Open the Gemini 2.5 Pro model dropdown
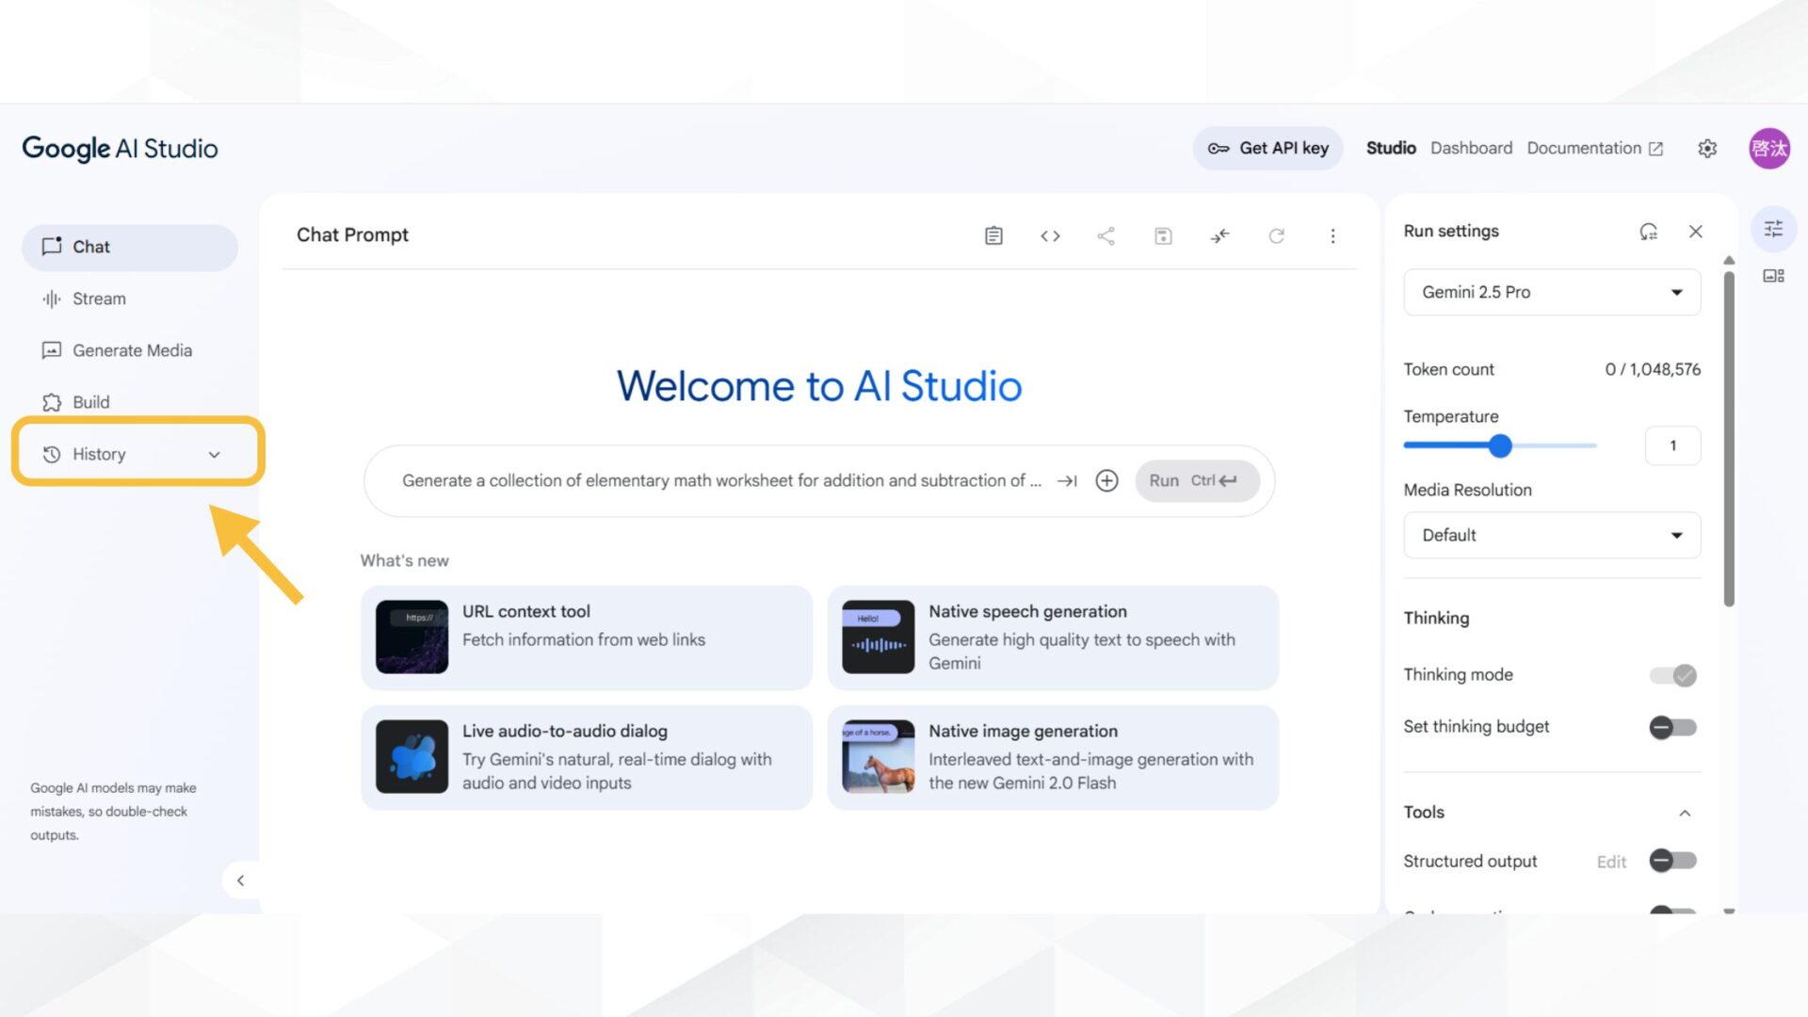The height and width of the screenshot is (1017, 1808). coord(1551,292)
